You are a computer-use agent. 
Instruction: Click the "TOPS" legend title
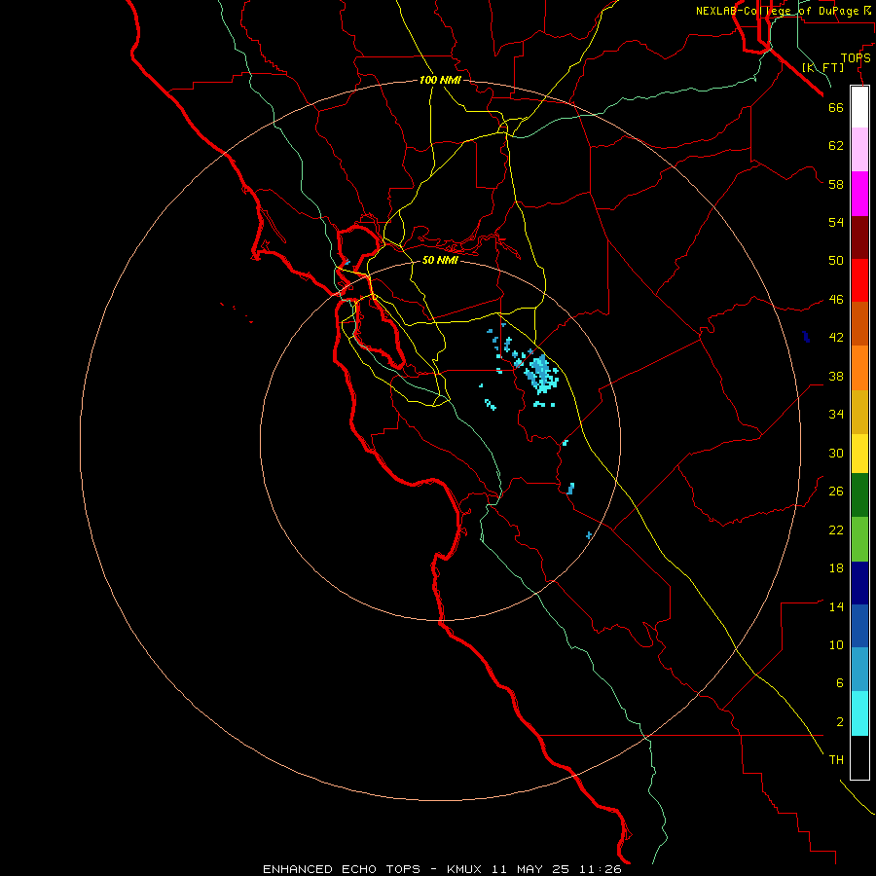pos(856,58)
